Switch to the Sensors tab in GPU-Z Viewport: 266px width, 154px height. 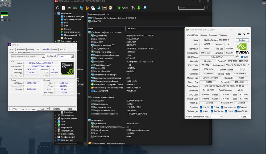pyautogui.click(x=203, y=35)
